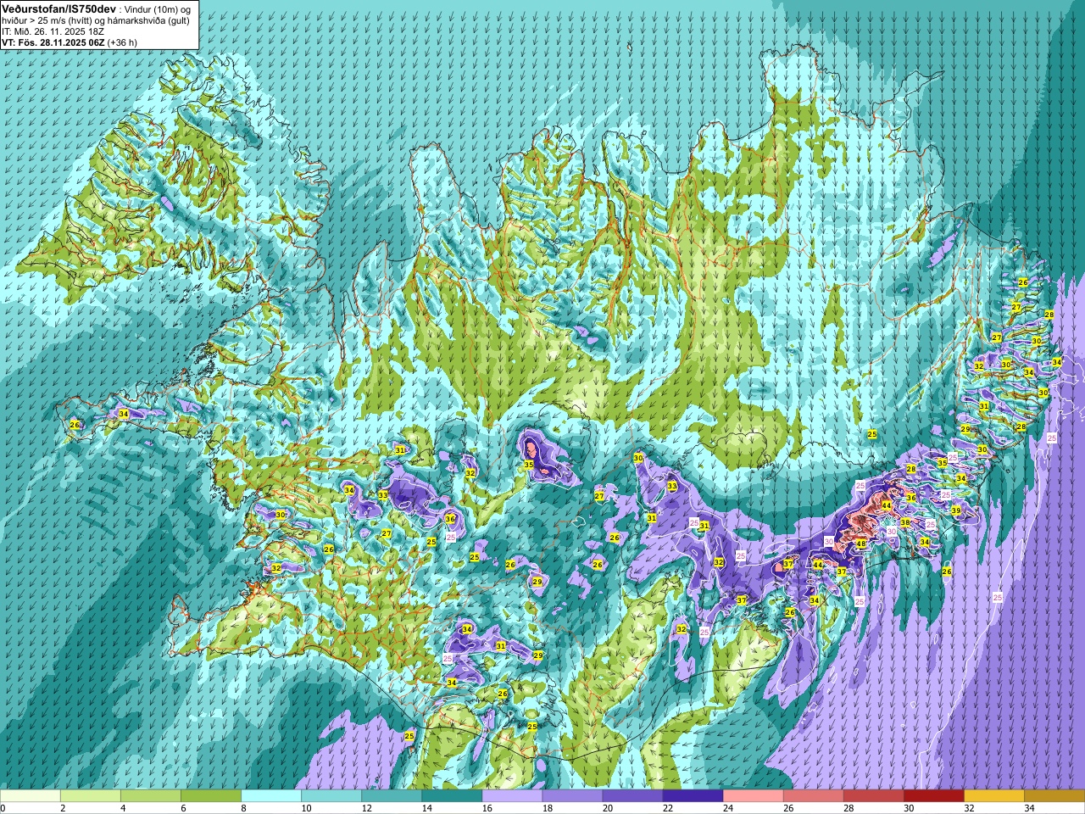Click the 8–10 m/s light cyan legend swatch

tap(271, 796)
